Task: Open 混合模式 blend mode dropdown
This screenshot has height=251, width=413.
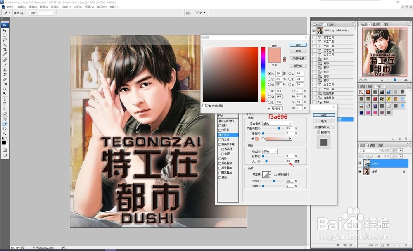Action: [x=278, y=123]
